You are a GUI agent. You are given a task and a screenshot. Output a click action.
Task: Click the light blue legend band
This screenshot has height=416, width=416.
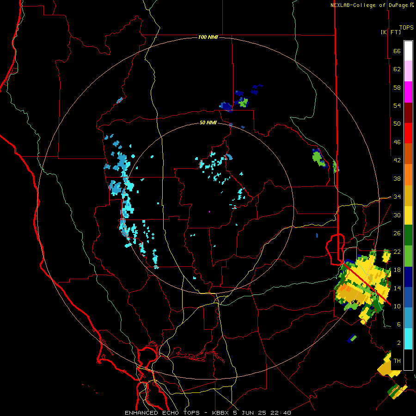coord(408,318)
